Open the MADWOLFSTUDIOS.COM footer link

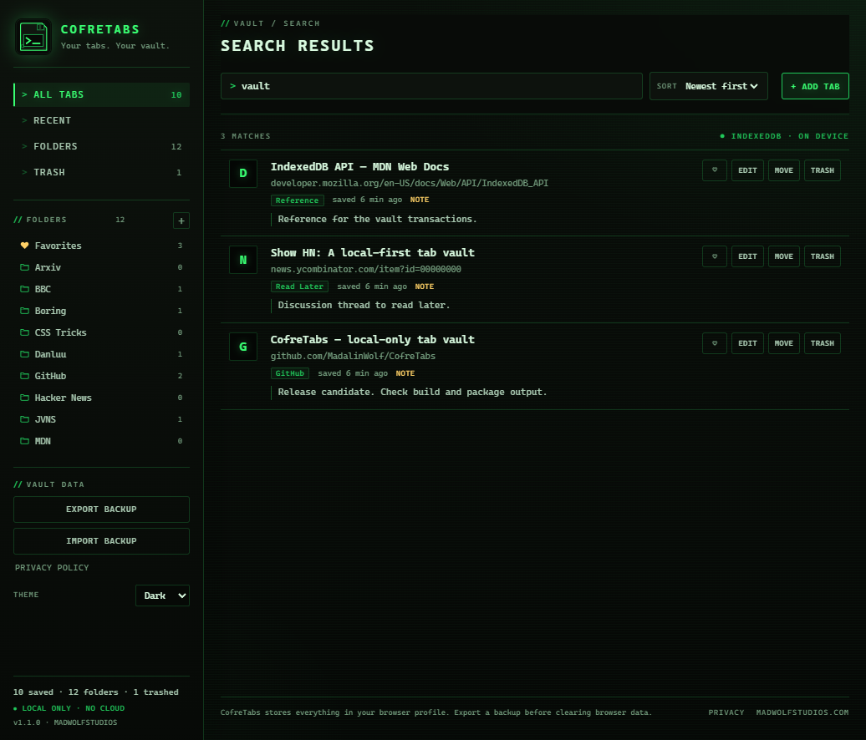pyautogui.click(x=802, y=712)
